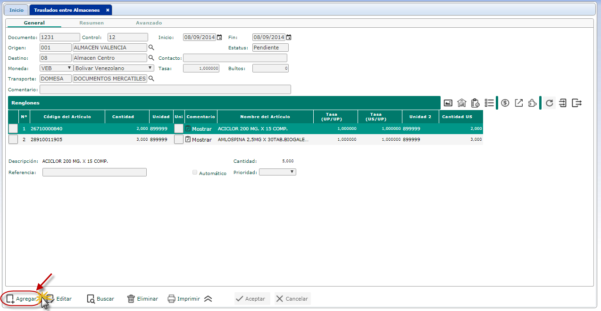
Task: Open the Moneda VEB dropdown
Action: [x=56, y=68]
